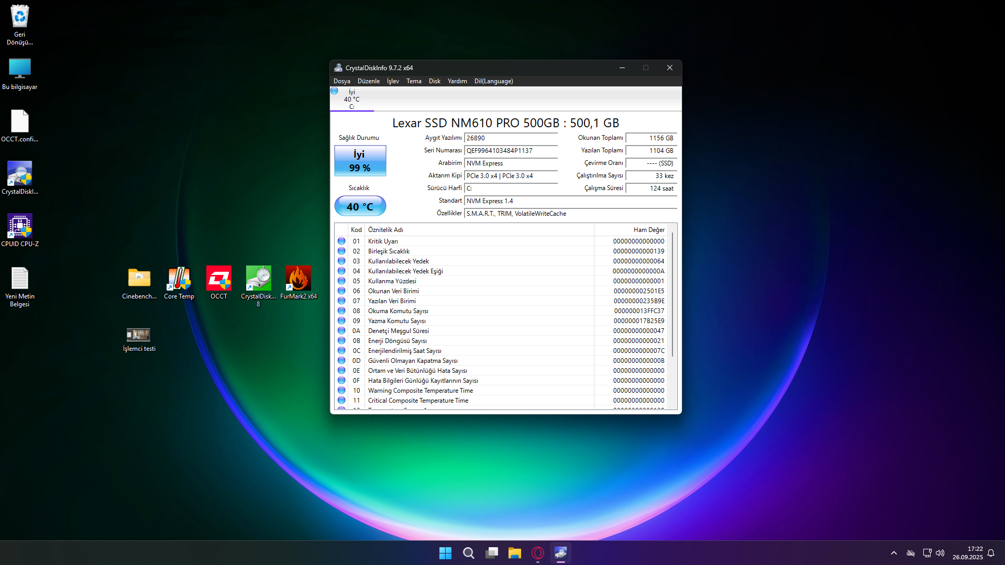Open File Explorer from the taskbar
Image resolution: width=1005 pixels, height=565 pixels.
click(x=515, y=553)
